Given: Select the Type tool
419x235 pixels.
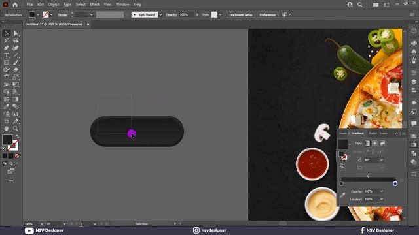Looking at the screenshot, I should coord(7,55).
